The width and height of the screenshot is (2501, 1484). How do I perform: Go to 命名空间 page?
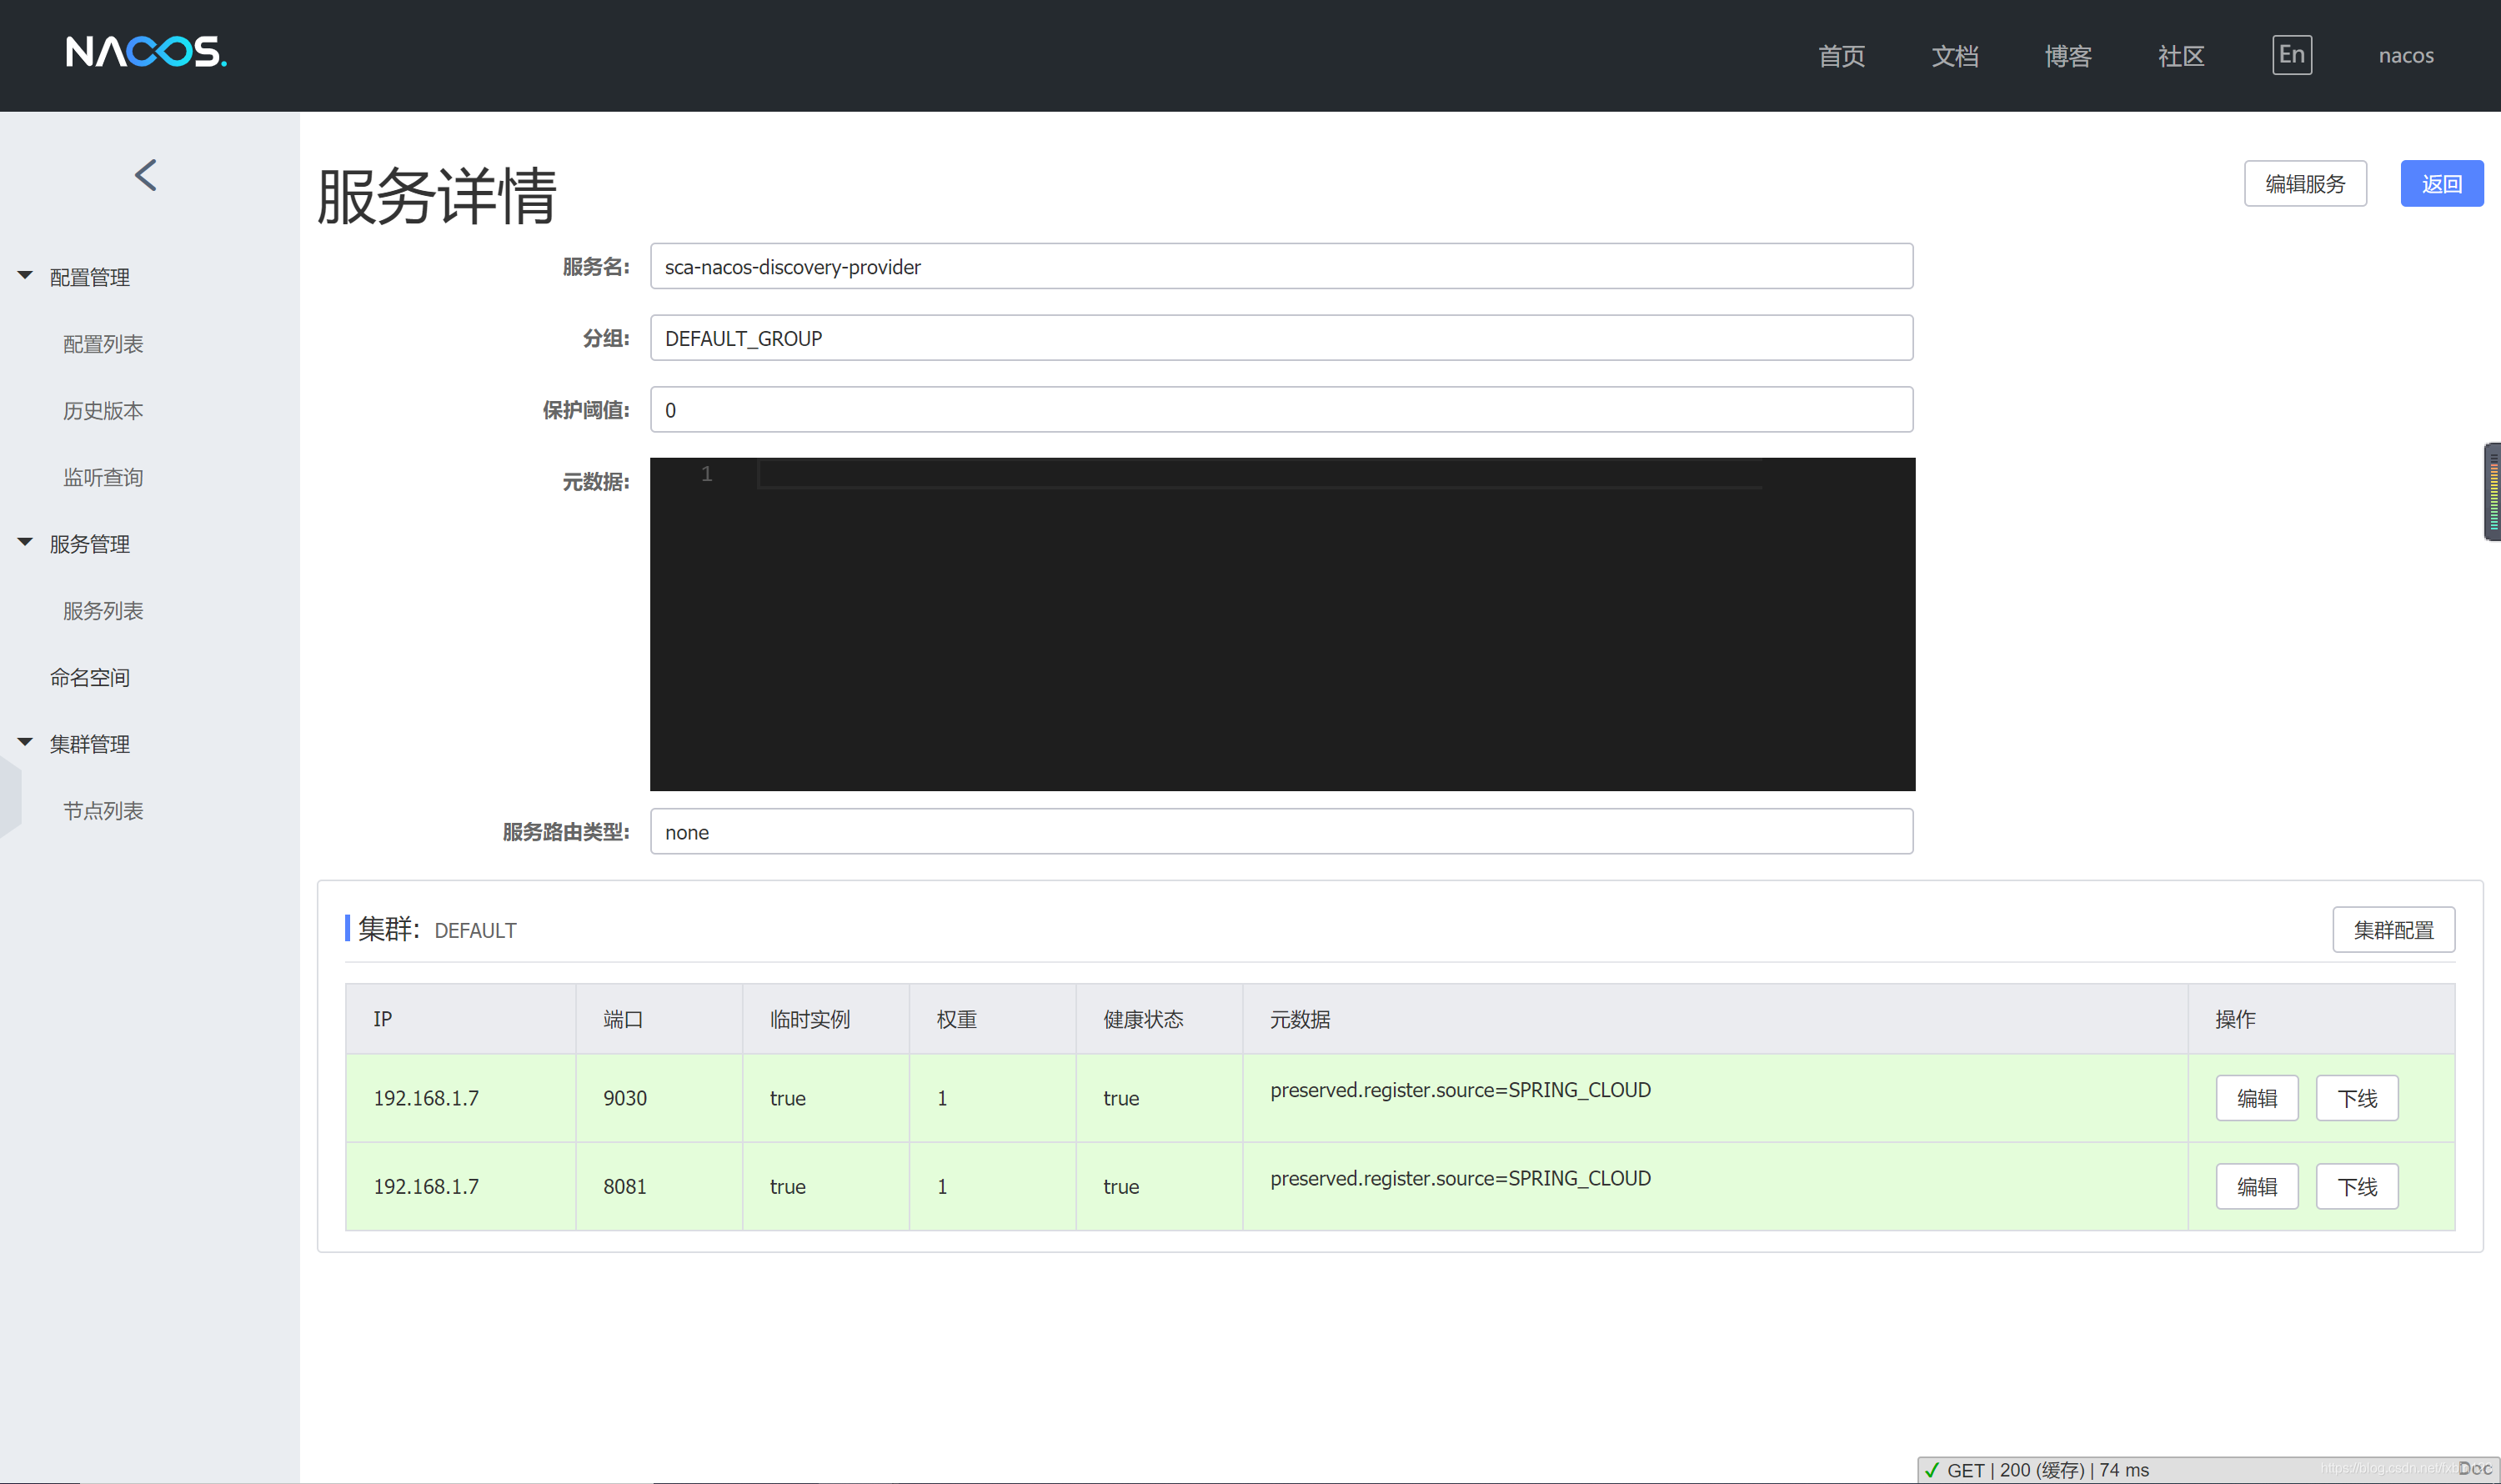pos(90,678)
